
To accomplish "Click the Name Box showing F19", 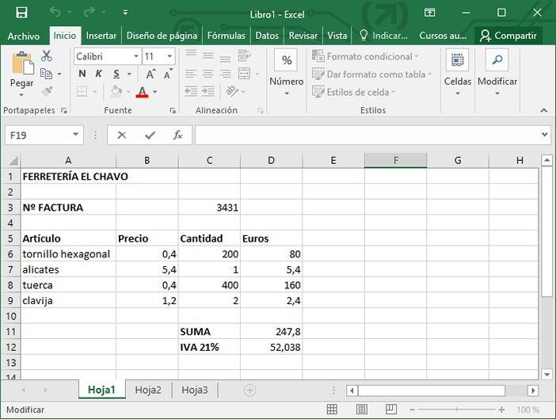I will click(x=44, y=135).
